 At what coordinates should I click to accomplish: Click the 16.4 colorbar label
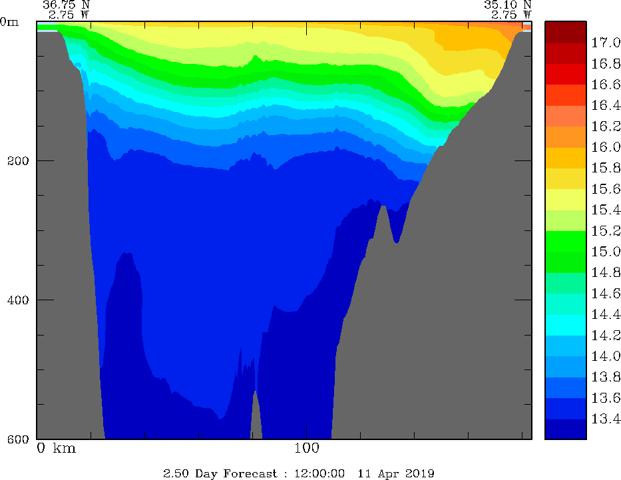tap(606, 105)
